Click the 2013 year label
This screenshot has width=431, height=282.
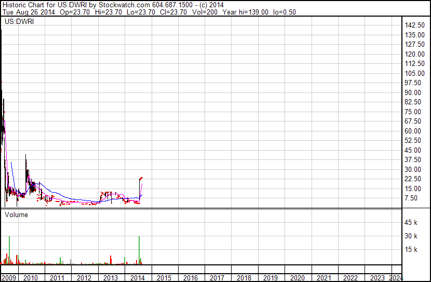pyautogui.click(x=111, y=278)
